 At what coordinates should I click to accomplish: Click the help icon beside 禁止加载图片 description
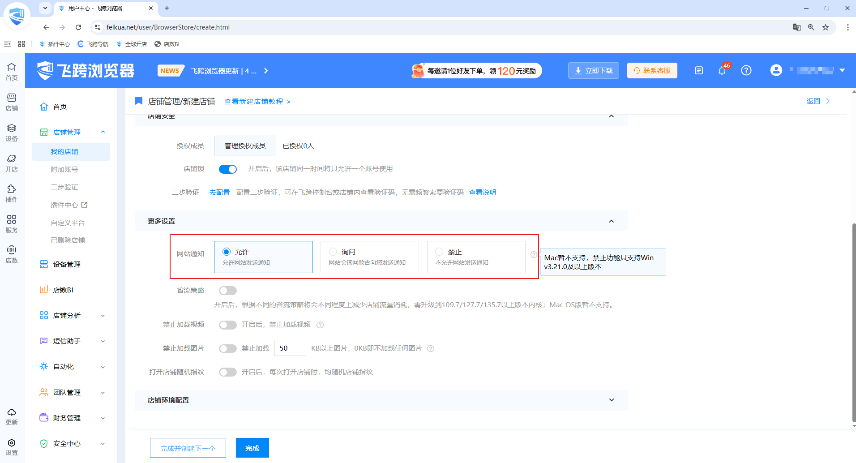tap(431, 349)
